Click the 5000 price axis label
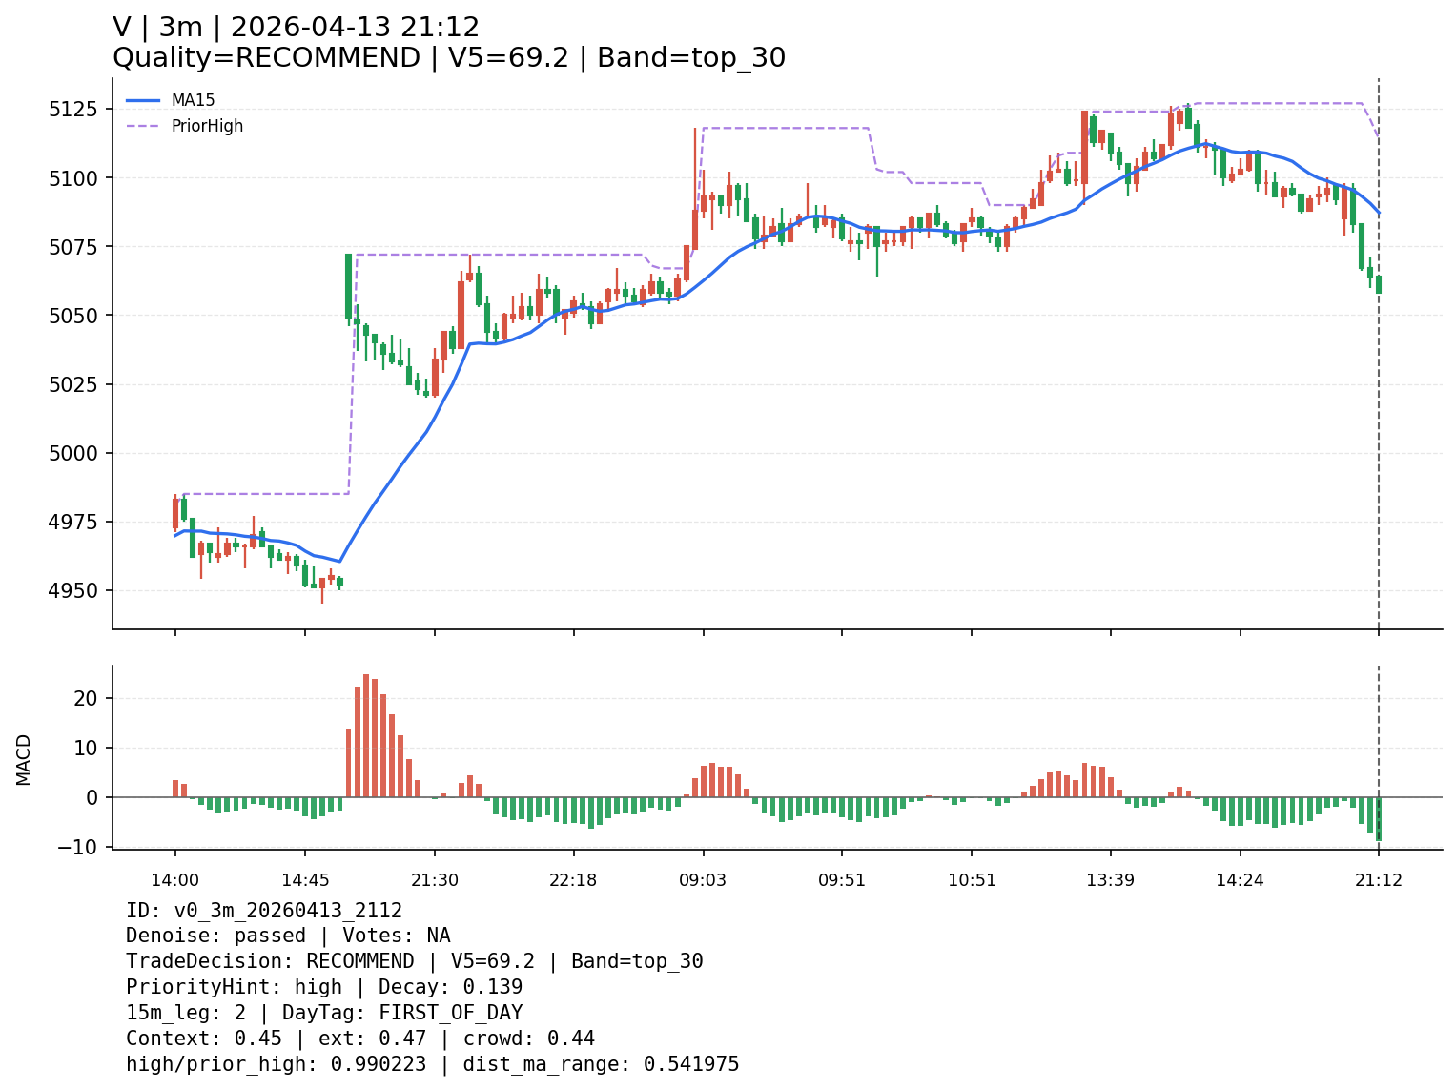 pos(73,453)
